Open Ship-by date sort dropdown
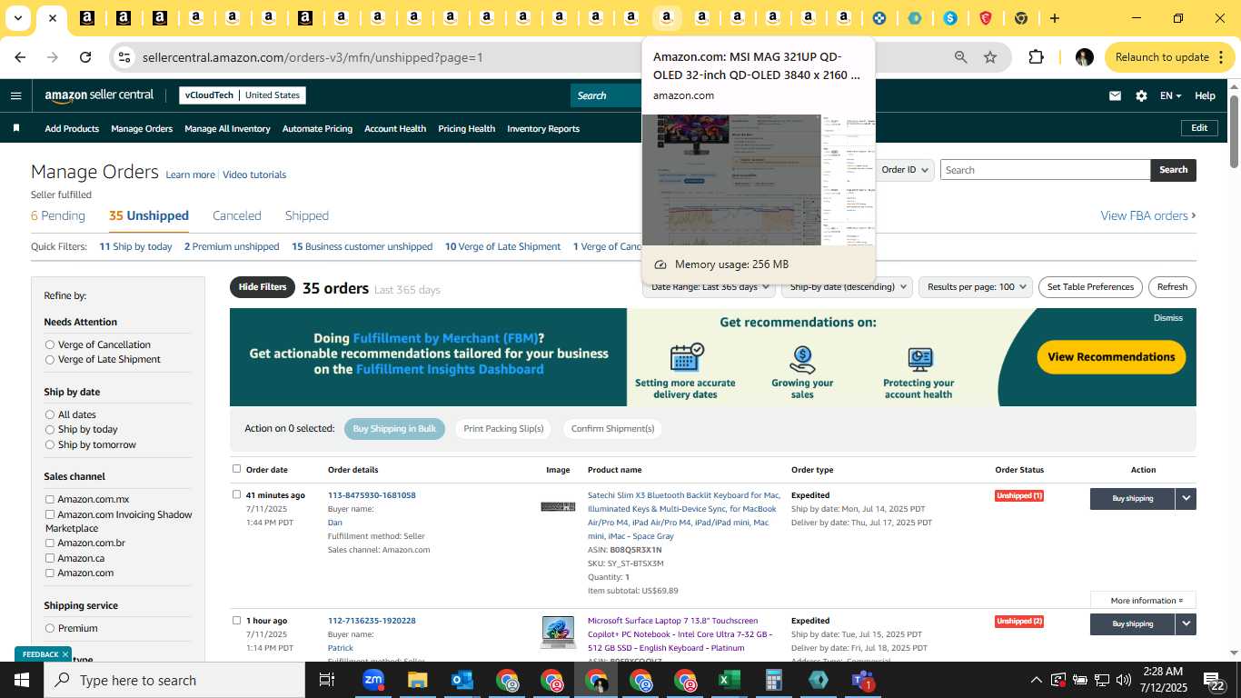The width and height of the screenshot is (1241, 698). (849, 287)
